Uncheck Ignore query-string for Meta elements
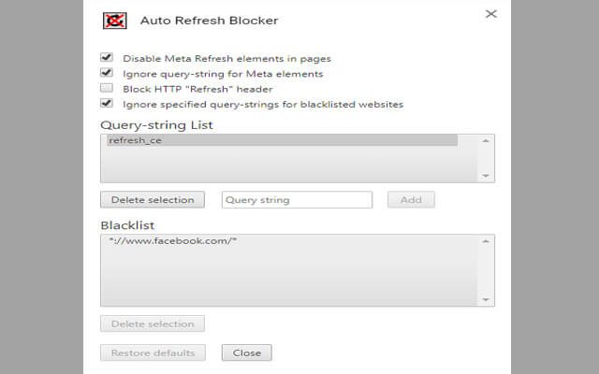Screen dimensions: 599x374 tap(107, 73)
